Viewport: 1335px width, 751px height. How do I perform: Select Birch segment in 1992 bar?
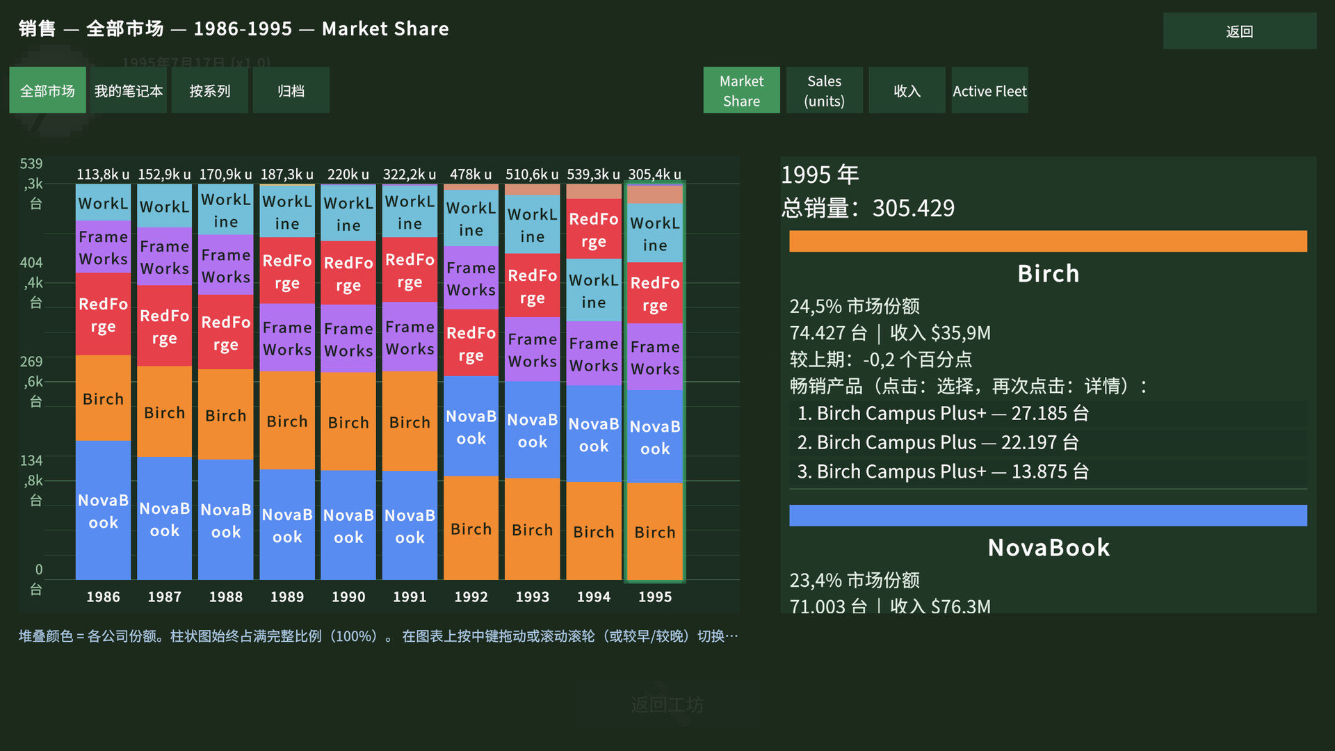click(471, 528)
